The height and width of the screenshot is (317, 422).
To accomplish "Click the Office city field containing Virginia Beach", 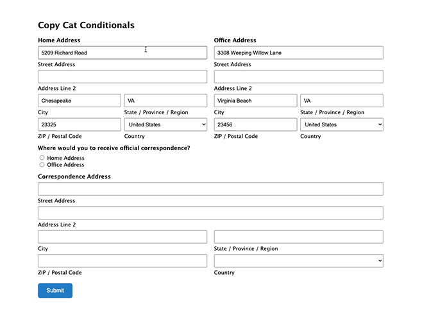I will point(255,101).
